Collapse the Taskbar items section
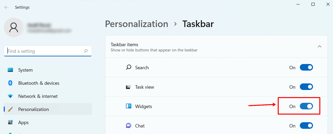Viewport: 333px width, 134px height. tap(319, 47)
